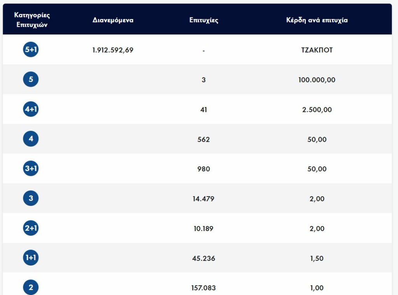Viewport: 398px width, 295px height.
Task: Click the 5 category circle badge
Action: tap(31, 79)
